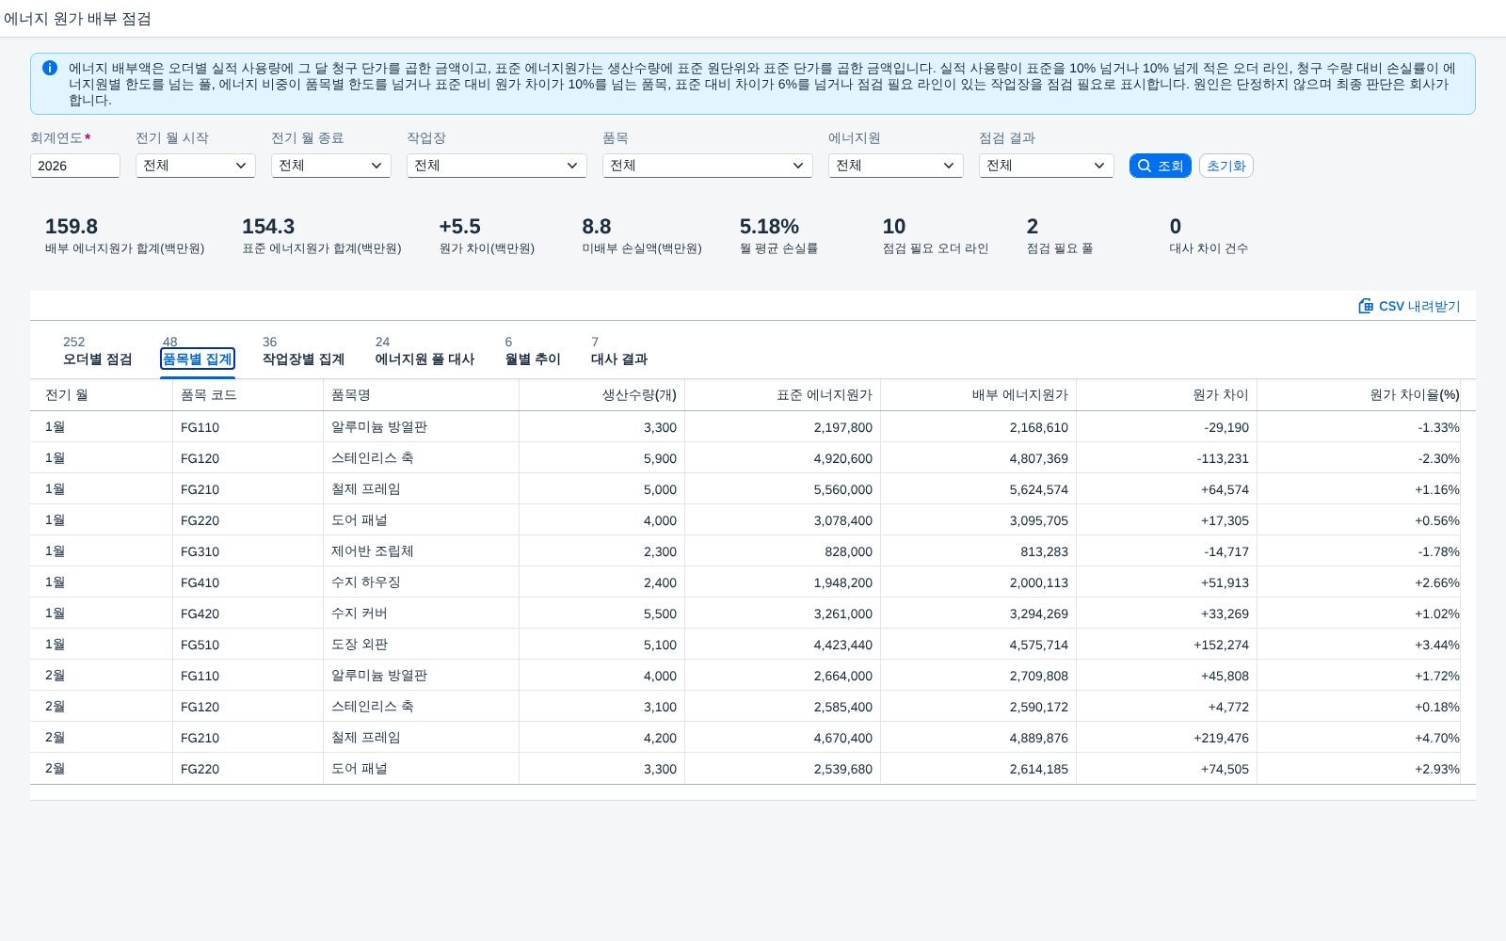
Task: Expand the 품목 filter dropdown
Action: pos(708,166)
